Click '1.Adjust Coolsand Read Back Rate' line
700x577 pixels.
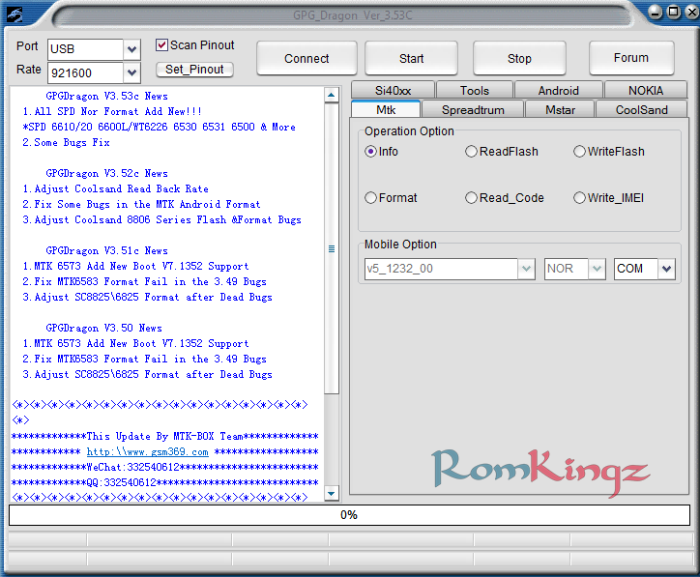click(x=115, y=188)
